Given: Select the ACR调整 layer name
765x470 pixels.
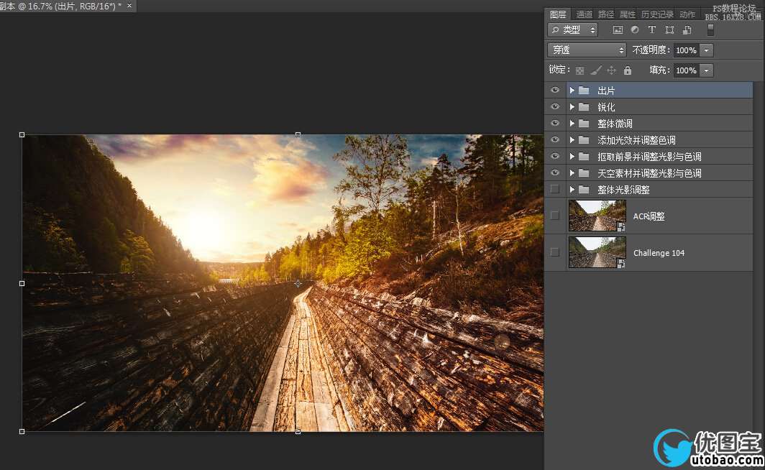Looking at the screenshot, I should tap(649, 216).
